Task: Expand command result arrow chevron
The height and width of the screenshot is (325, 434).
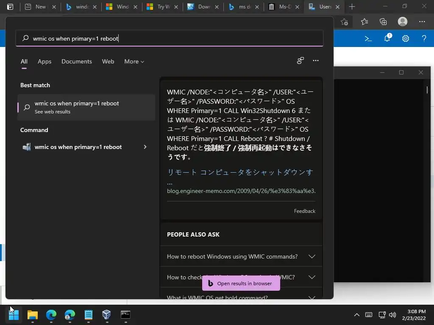Action: [145, 147]
